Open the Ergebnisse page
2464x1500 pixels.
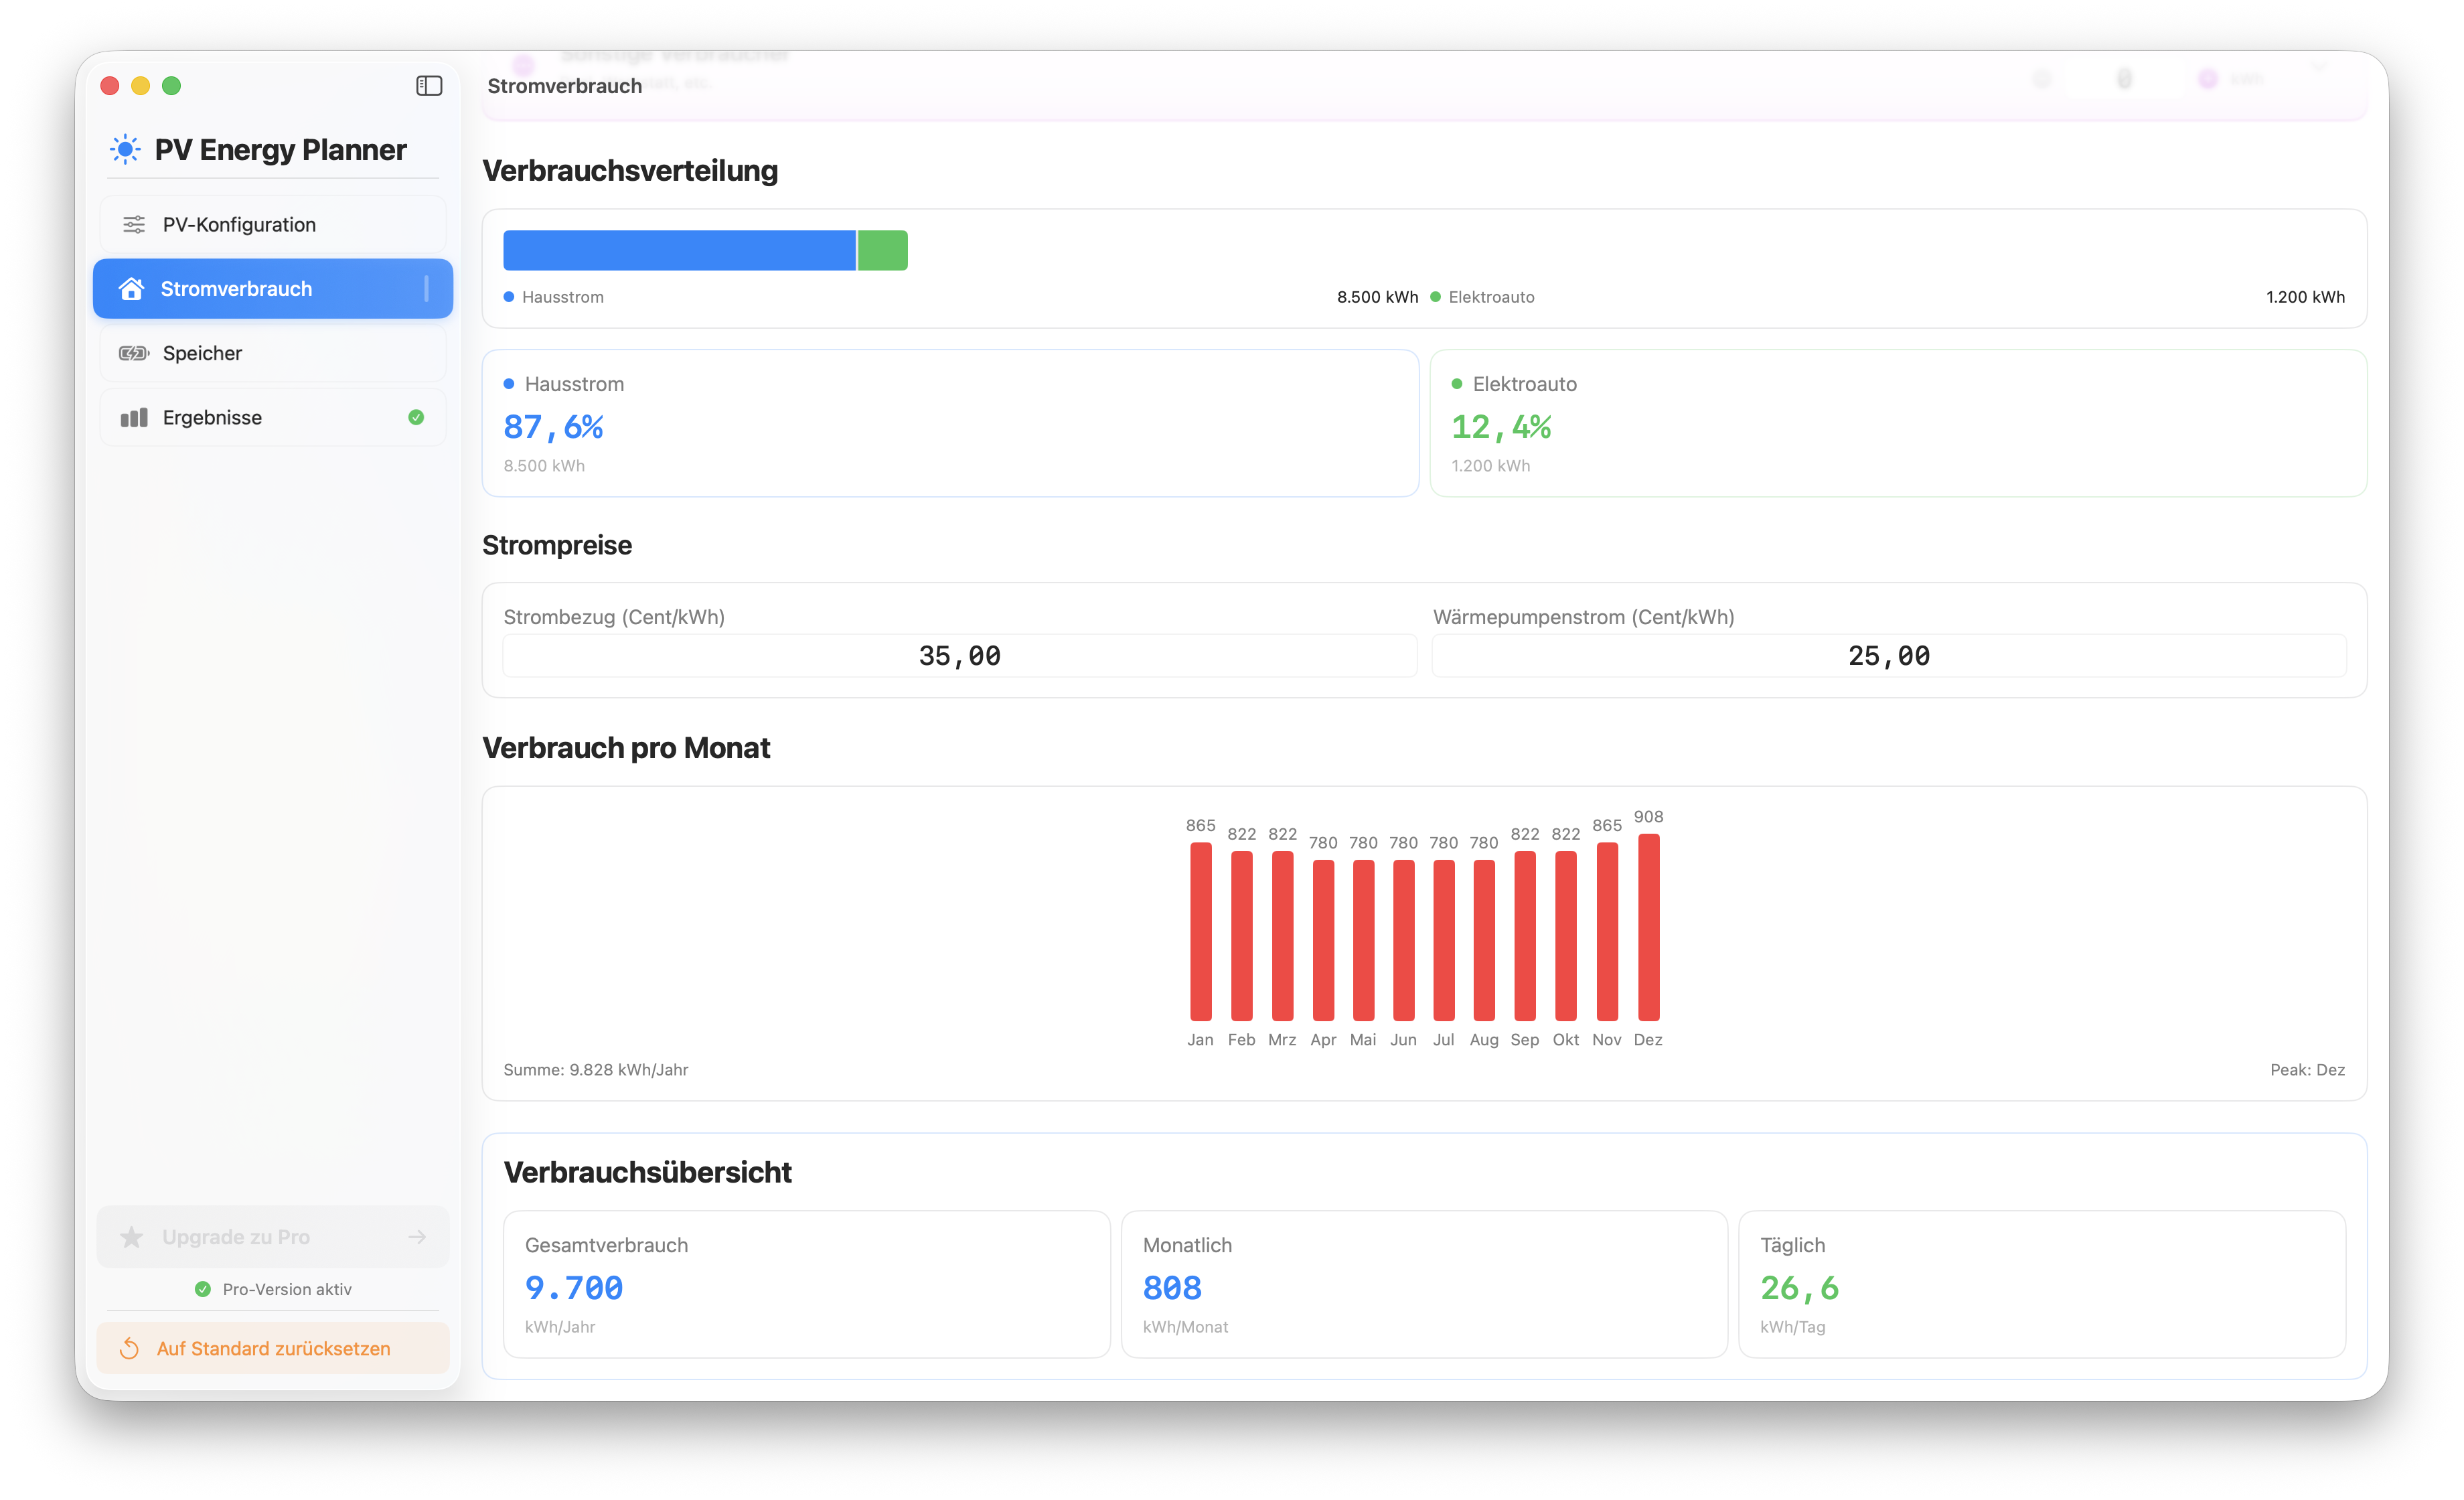[x=213, y=418]
